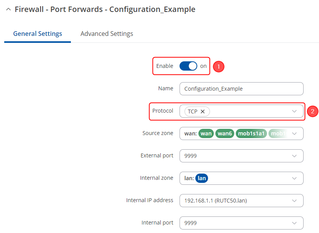
Task: Open the Source zone dropdown arrow
Action: [x=295, y=134]
